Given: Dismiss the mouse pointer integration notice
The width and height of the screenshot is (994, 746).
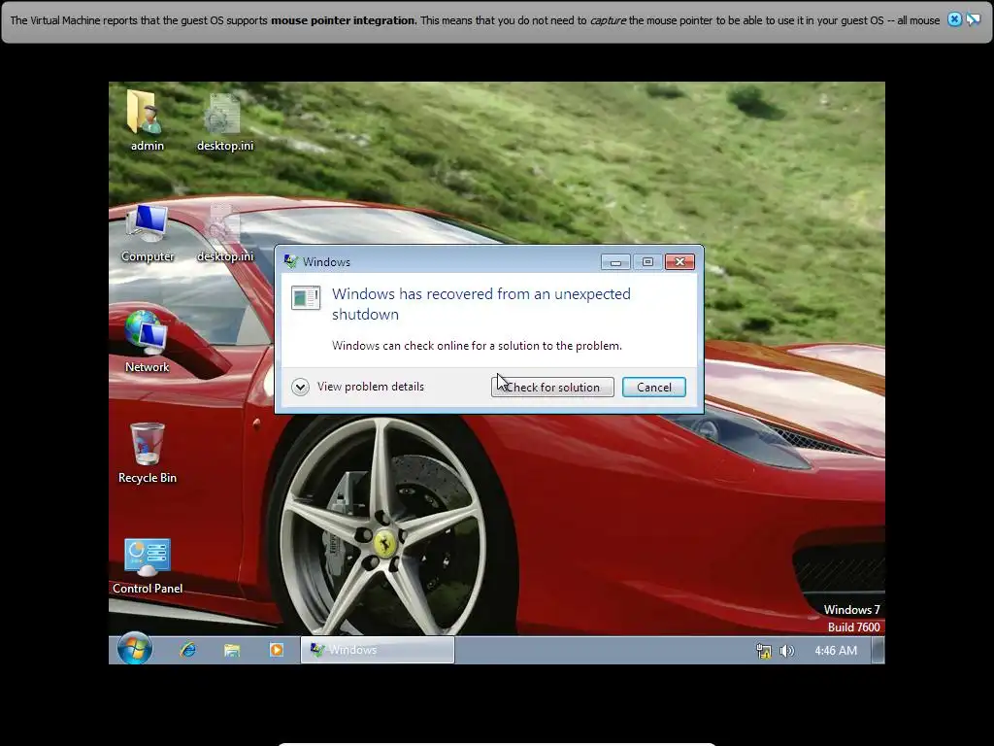Looking at the screenshot, I should [954, 19].
